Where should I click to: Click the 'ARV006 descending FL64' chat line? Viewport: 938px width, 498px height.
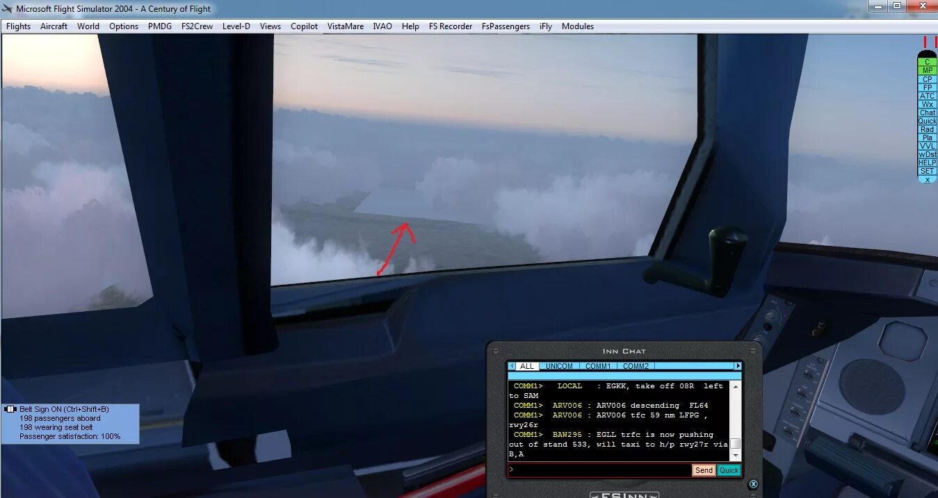tap(611, 406)
